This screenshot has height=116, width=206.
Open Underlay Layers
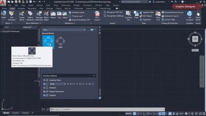(77, 12)
